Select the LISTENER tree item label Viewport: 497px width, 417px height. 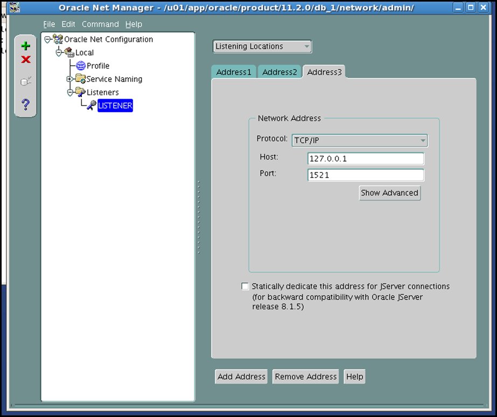point(115,106)
